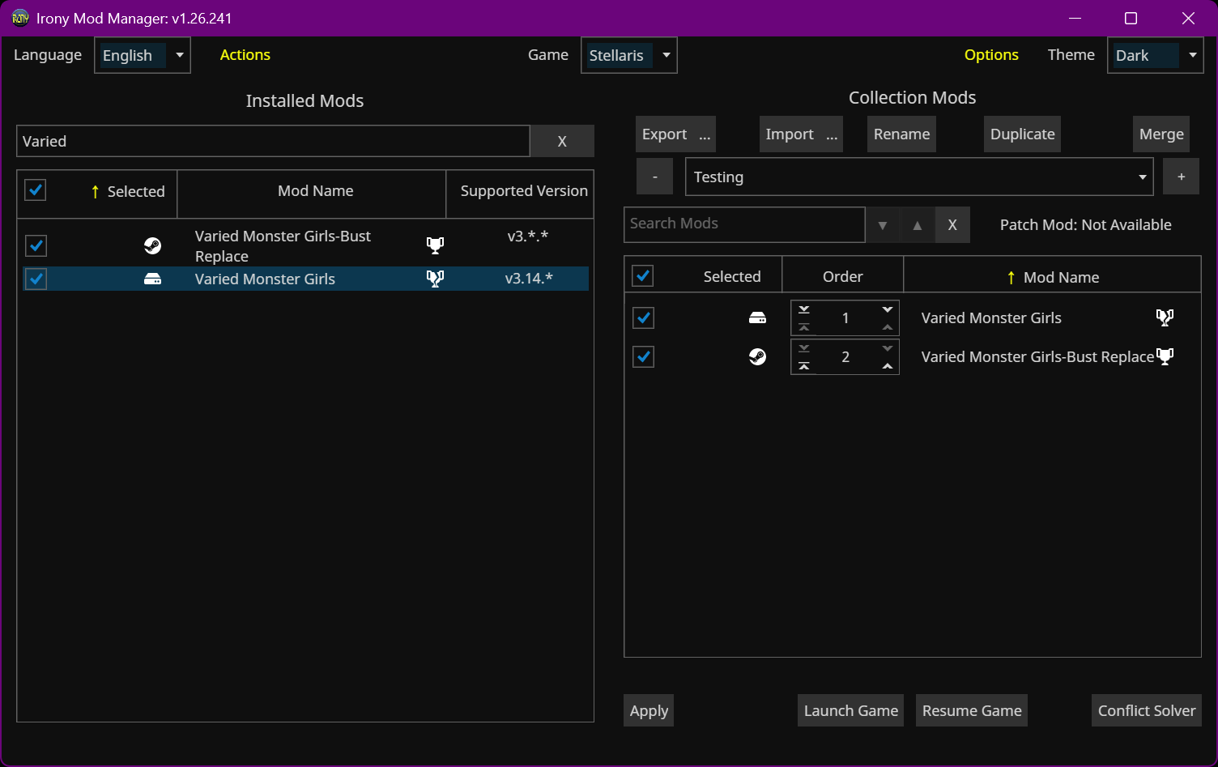Focus the Search Mods field in Collection Mods
Image resolution: width=1218 pixels, height=767 pixels.
[x=744, y=224]
